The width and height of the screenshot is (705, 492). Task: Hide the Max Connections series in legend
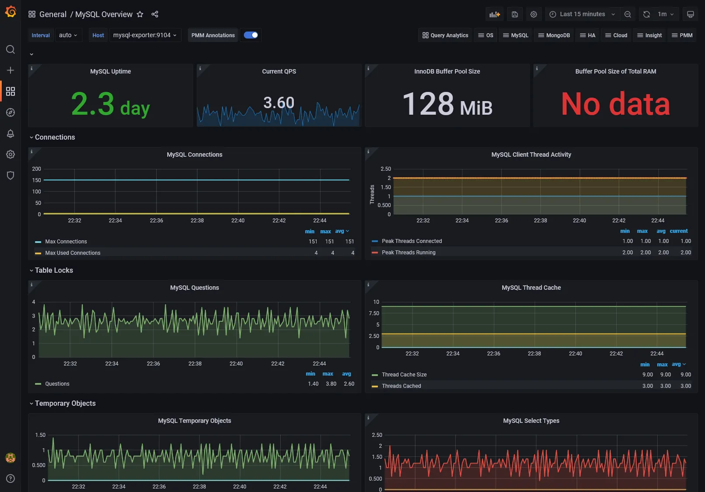point(66,241)
